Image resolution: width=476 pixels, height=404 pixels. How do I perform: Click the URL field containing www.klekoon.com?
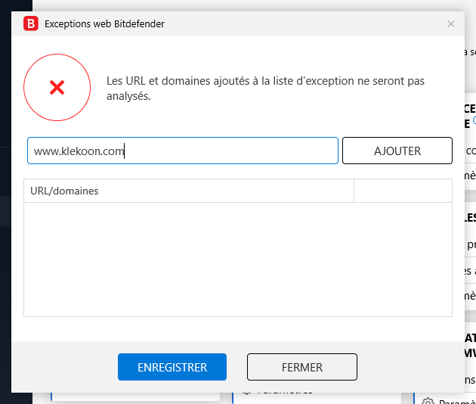click(x=182, y=151)
